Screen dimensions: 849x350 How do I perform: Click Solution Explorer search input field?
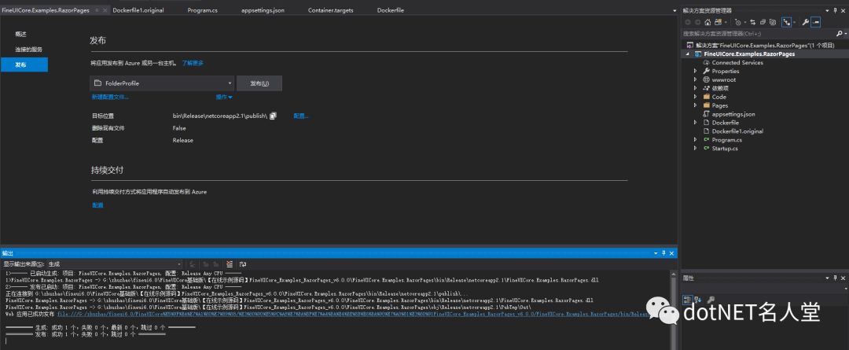click(757, 34)
